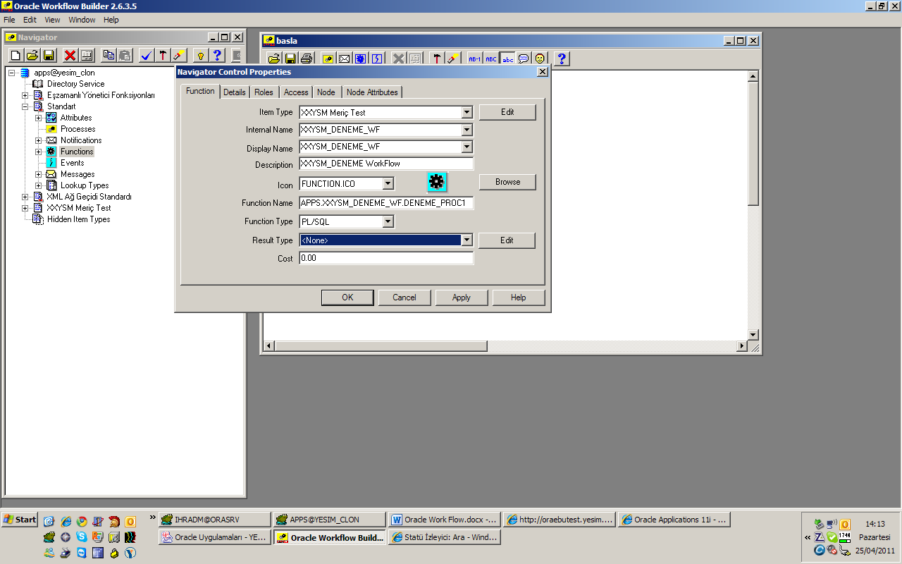Click the Paste icon in Navigator toolbar
Image resolution: width=902 pixels, height=564 pixels.
tap(125, 55)
